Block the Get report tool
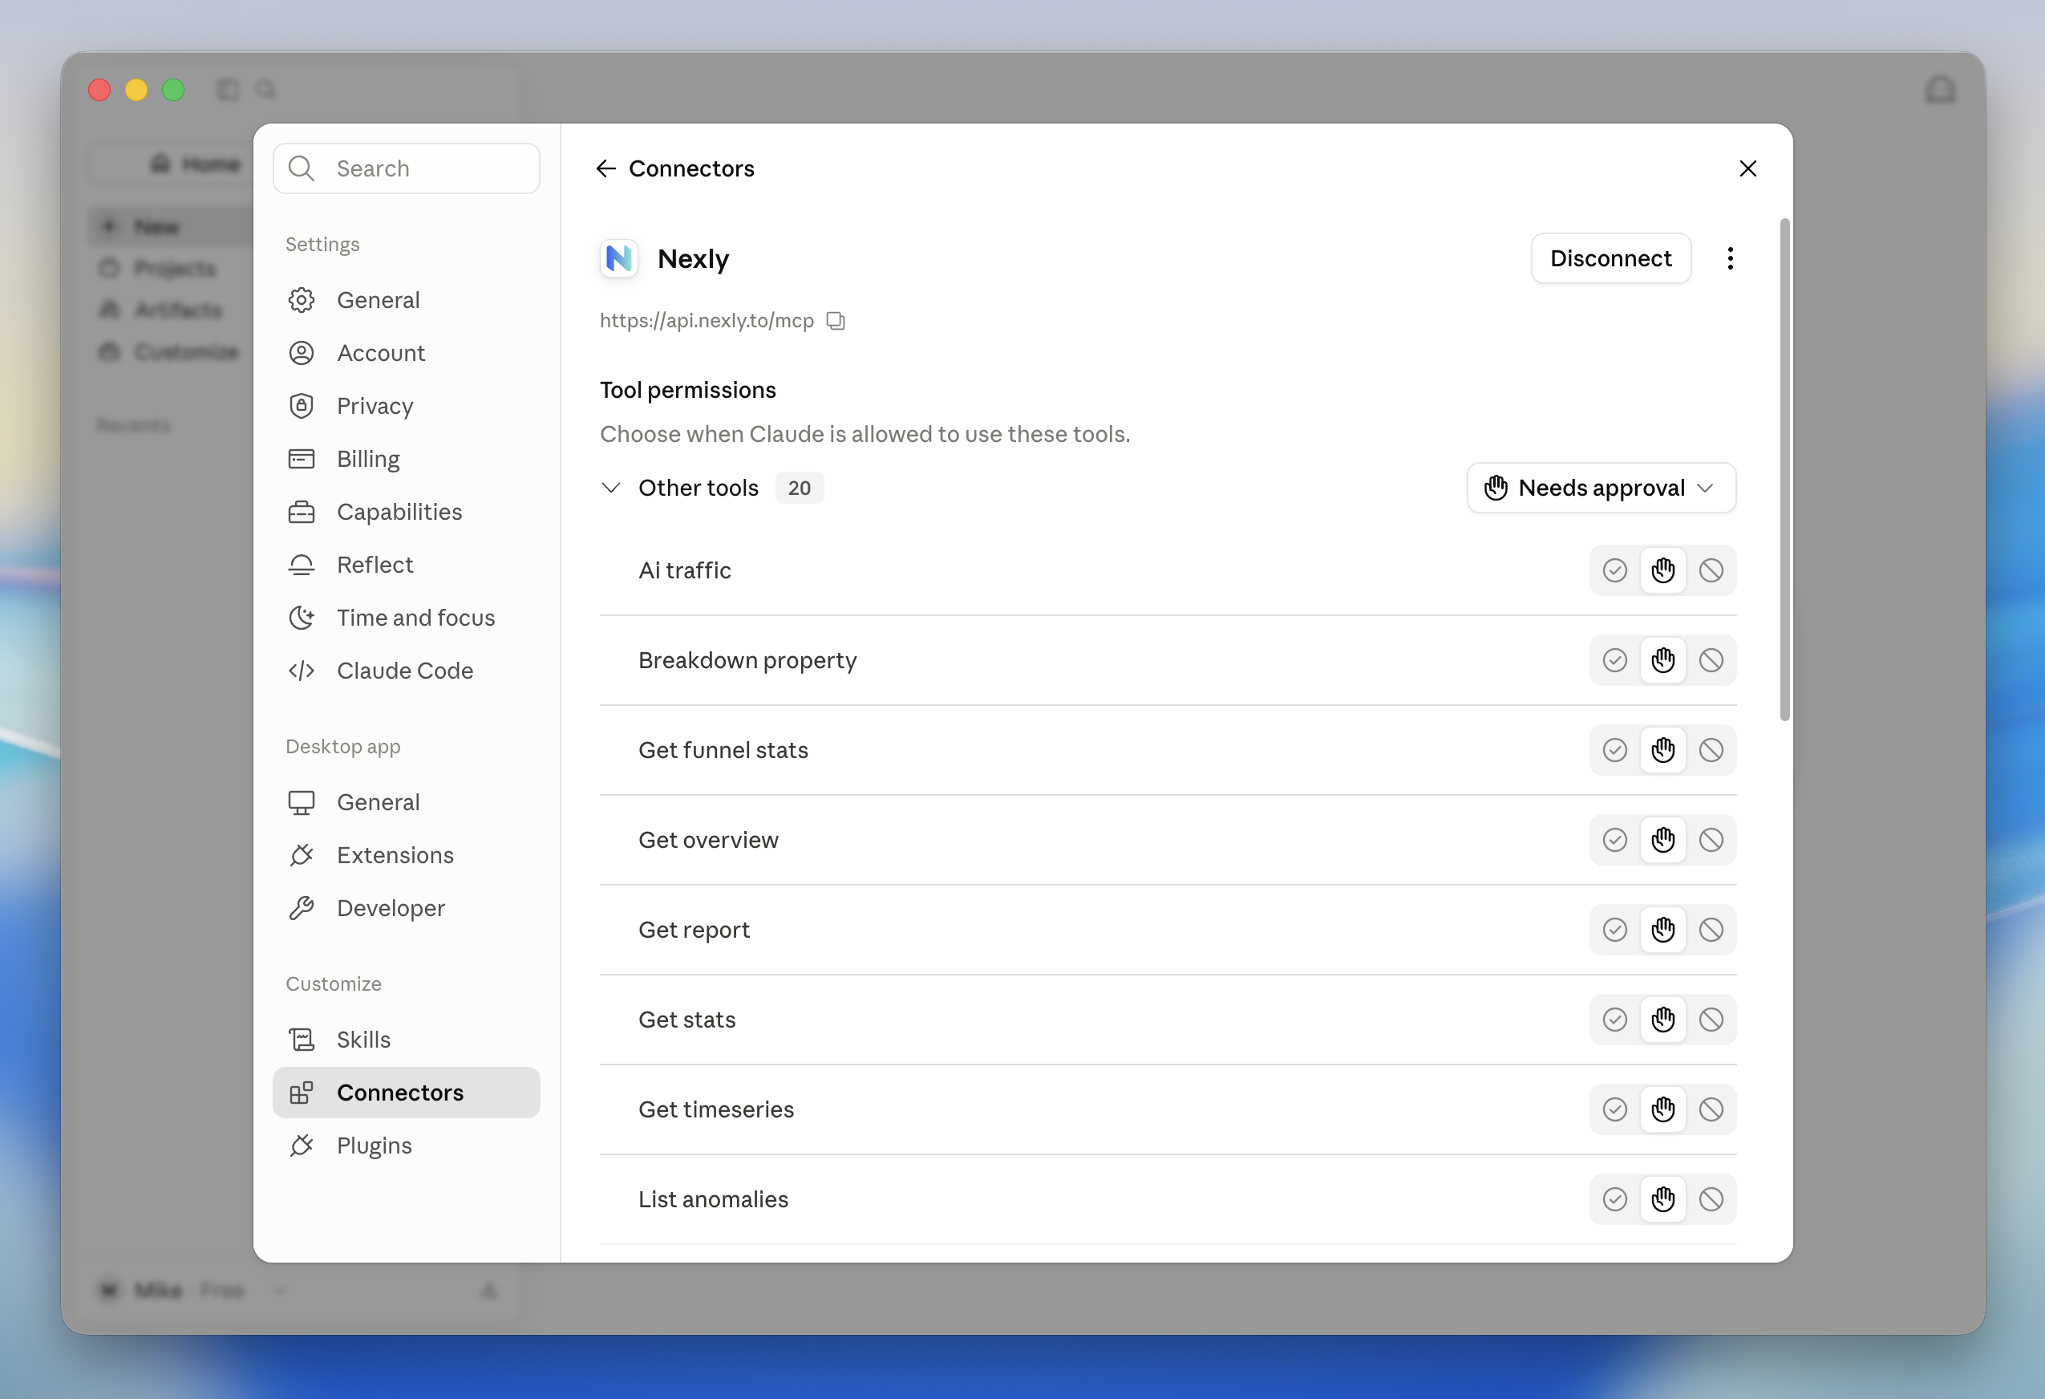 click(x=1711, y=930)
